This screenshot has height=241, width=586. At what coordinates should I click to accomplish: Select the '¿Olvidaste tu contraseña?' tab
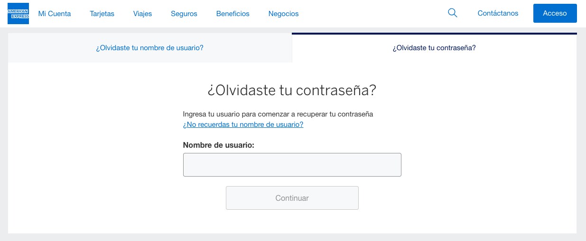click(x=434, y=48)
